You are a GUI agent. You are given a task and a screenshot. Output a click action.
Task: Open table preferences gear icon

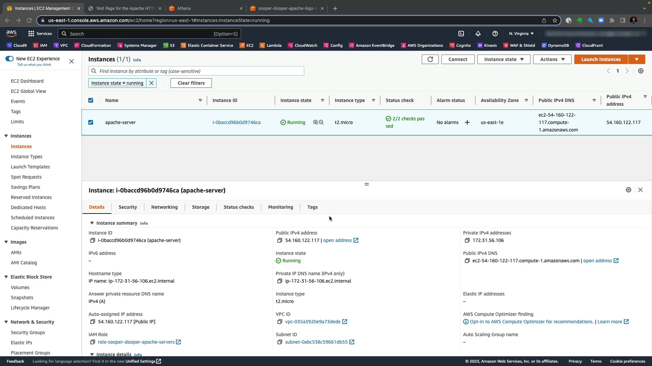click(x=640, y=71)
